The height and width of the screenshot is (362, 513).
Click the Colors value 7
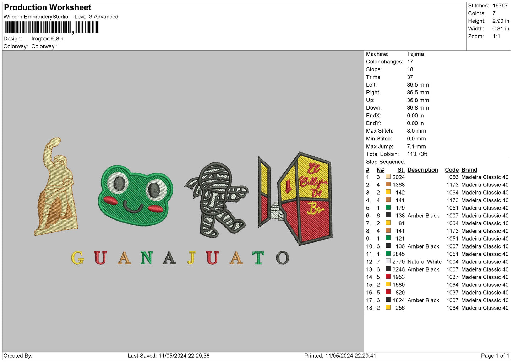(494, 13)
